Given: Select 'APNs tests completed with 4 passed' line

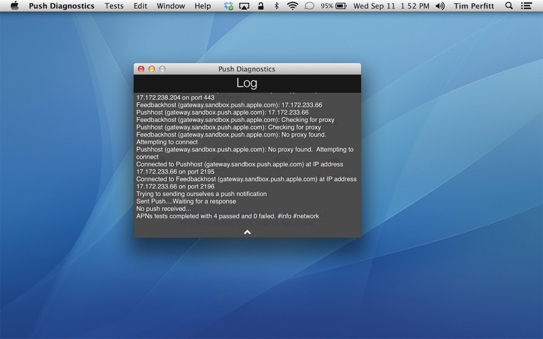Looking at the screenshot, I should coord(227,216).
